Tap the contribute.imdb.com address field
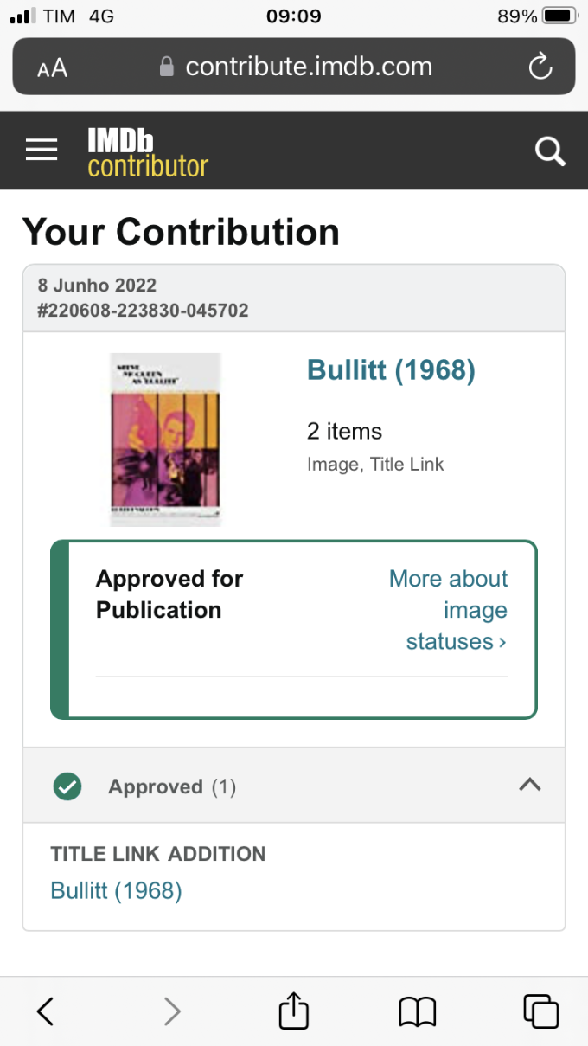 [309, 67]
